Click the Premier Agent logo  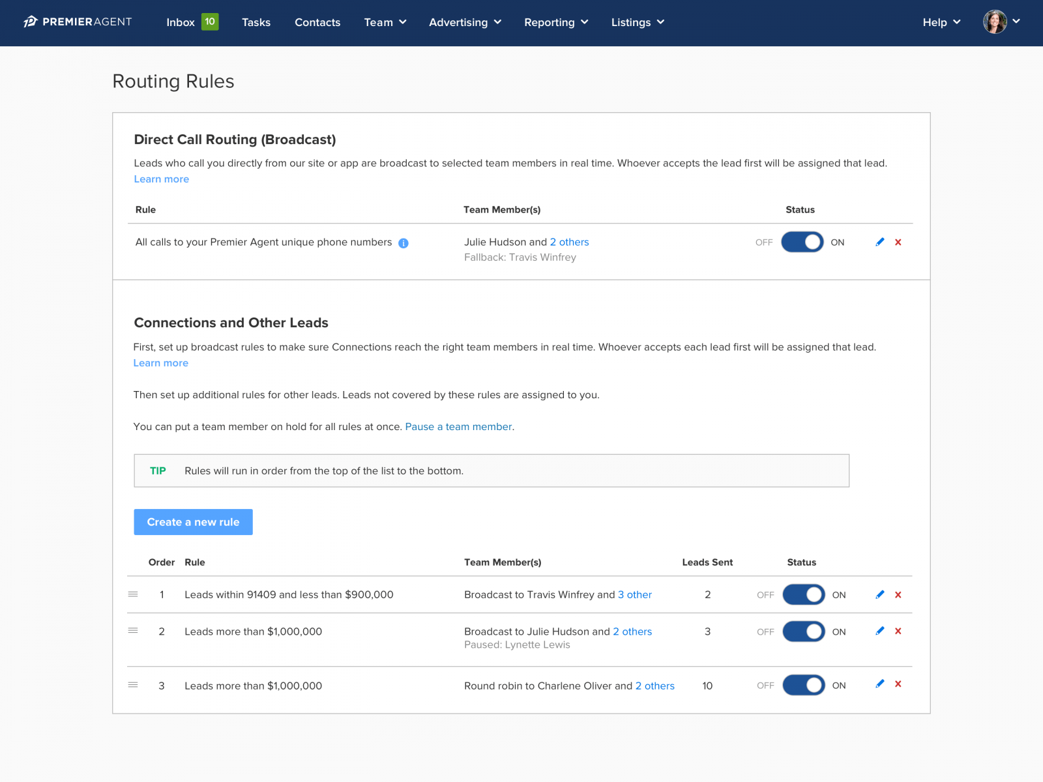77,22
